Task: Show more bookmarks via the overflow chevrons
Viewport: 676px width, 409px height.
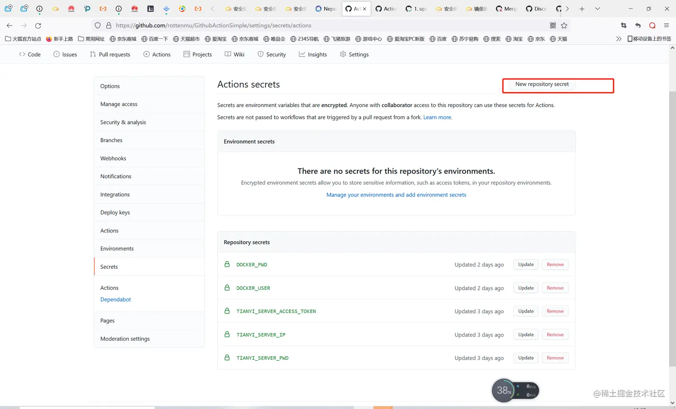Action: pyautogui.click(x=619, y=39)
